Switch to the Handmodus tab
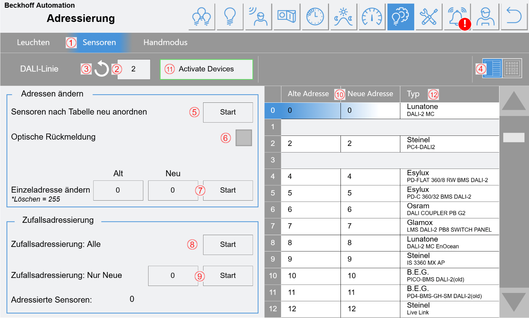The width and height of the screenshot is (529, 318). click(x=166, y=42)
